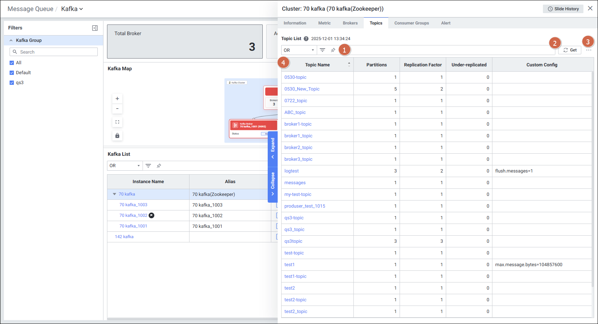Toggle the Default group checkbox
The height and width of the screenshot is (324, 598).
pyautogui.click(x=12, y=73)
